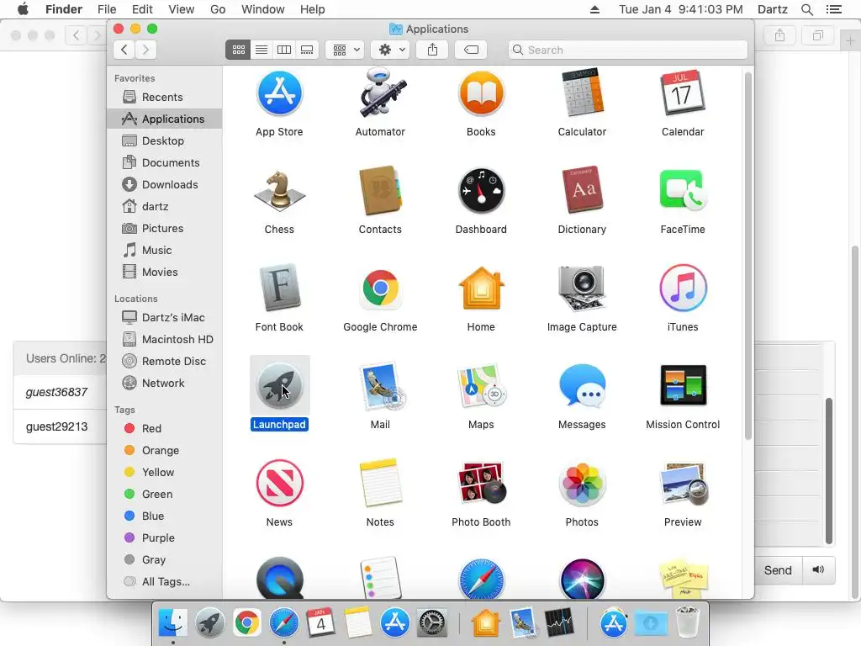Image resolution: width=861 pixels, height=646 pixels.
Task: Switch to list view in toolbar
Action: point(261,50)
